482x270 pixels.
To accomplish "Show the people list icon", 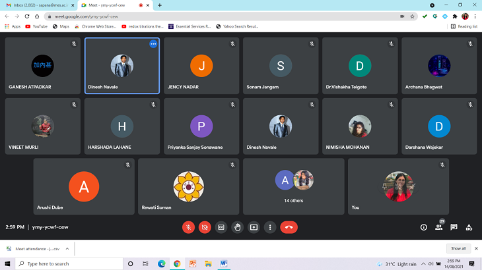I will pos(438,227).
